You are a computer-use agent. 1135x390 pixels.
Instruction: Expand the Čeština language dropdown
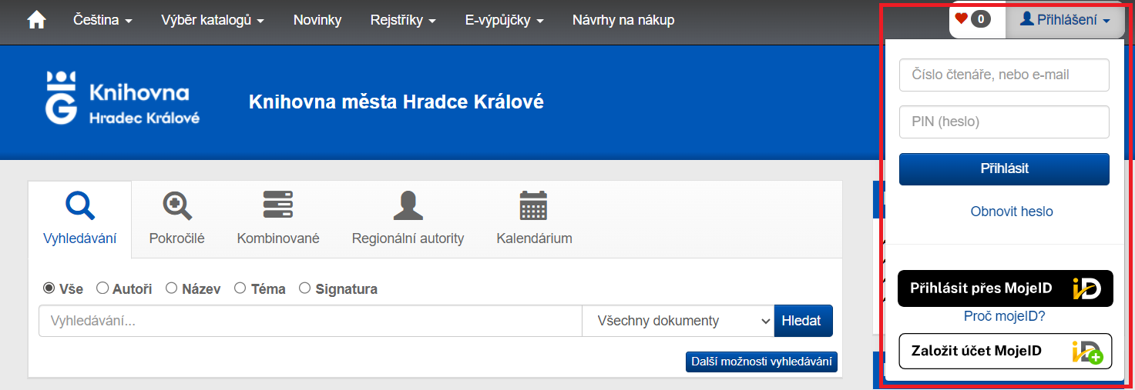(102, 21)
